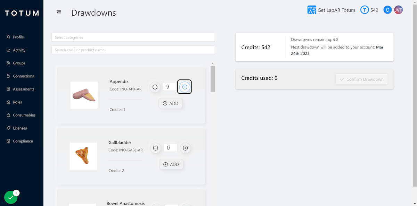Open the JVF user avatar menu

point(398,10)
